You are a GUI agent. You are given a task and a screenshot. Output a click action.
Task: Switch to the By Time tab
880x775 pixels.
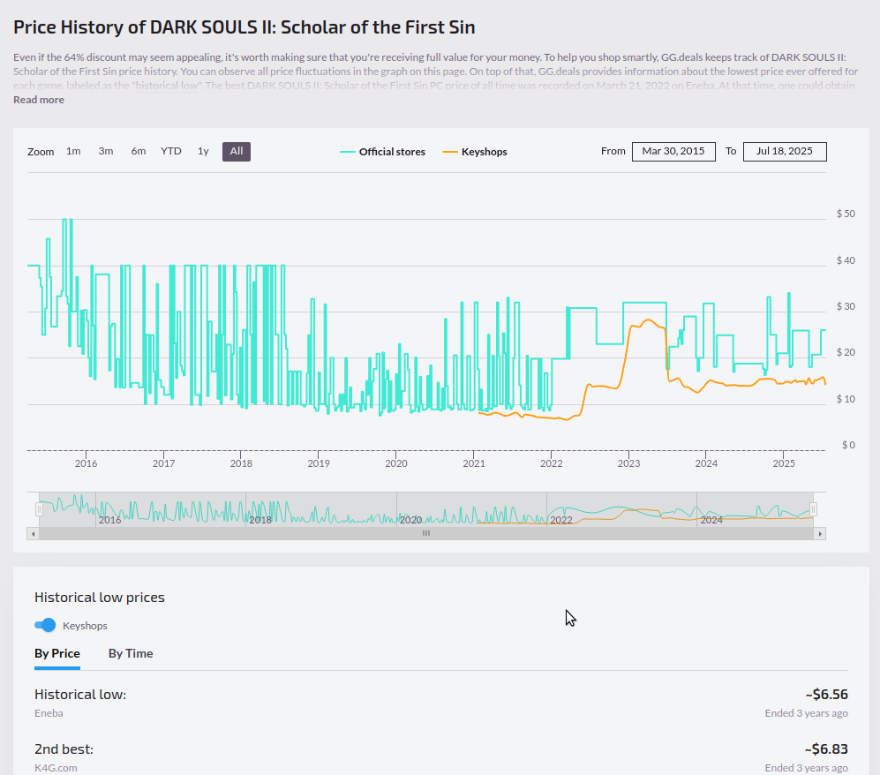(131, 654)
